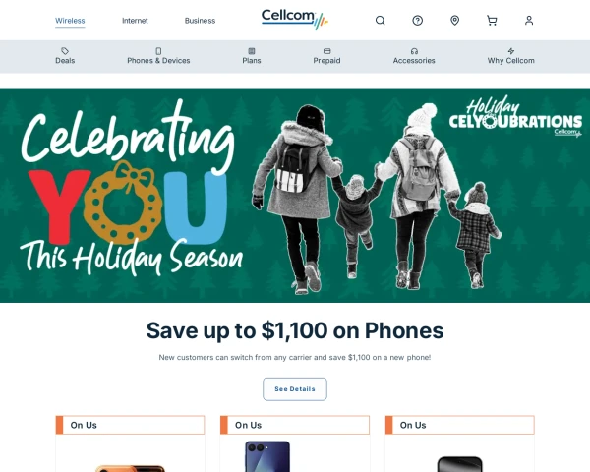Open the Plans menu item
The height and width of the screenshot is (472, 590).
[x=252, y=56]
